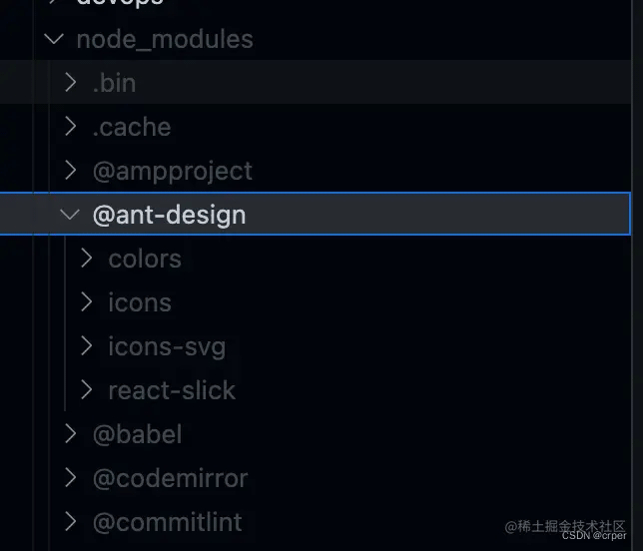643x551 pixels.
Task: Expand the @ampproject folder chevron
Action: click(71, 170)
